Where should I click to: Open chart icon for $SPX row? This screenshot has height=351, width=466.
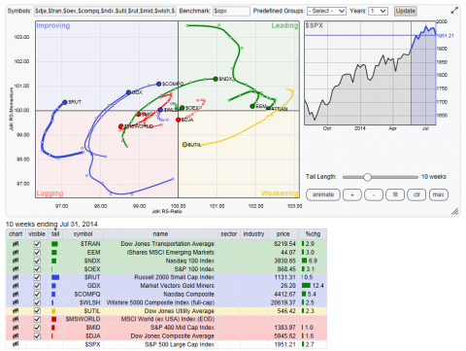[15, 344]
